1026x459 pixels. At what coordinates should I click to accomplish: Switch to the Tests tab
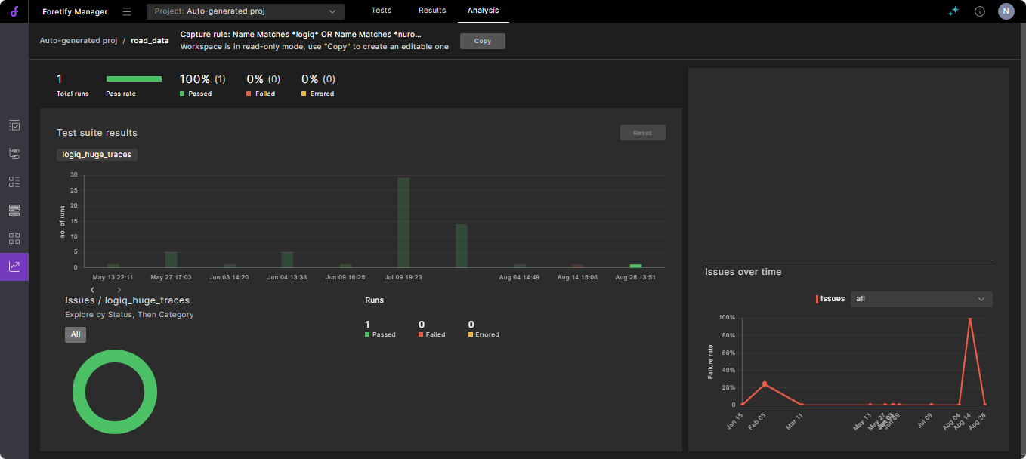coord(382,11)
